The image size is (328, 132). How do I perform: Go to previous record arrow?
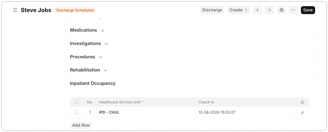[x=257, y=10]
